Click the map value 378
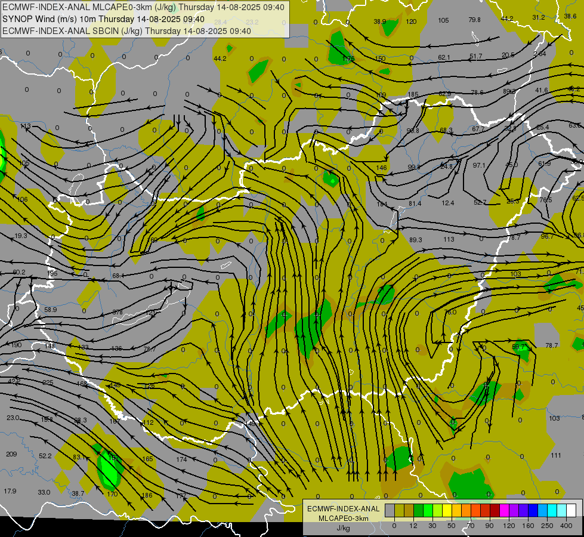584x537 pixels. tap(118, 312)
